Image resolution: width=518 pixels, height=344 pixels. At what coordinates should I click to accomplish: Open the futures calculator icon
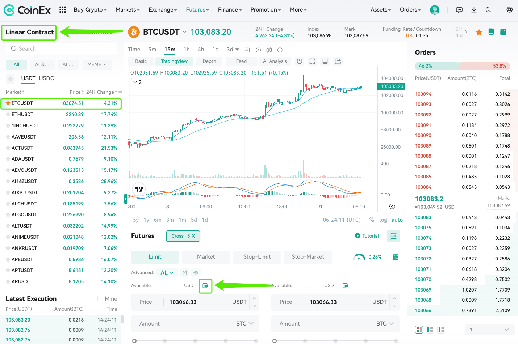click(396, 257)
